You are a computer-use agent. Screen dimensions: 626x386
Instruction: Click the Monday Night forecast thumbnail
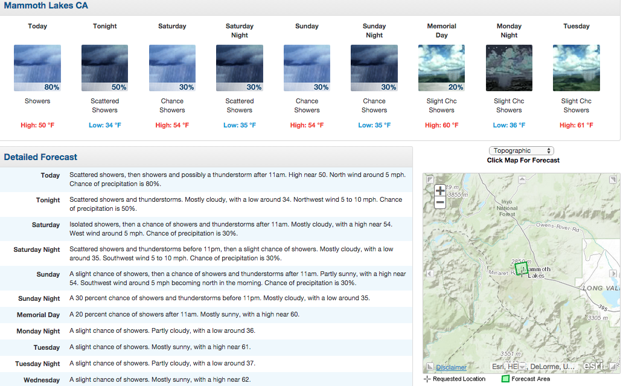coord(509,68)
